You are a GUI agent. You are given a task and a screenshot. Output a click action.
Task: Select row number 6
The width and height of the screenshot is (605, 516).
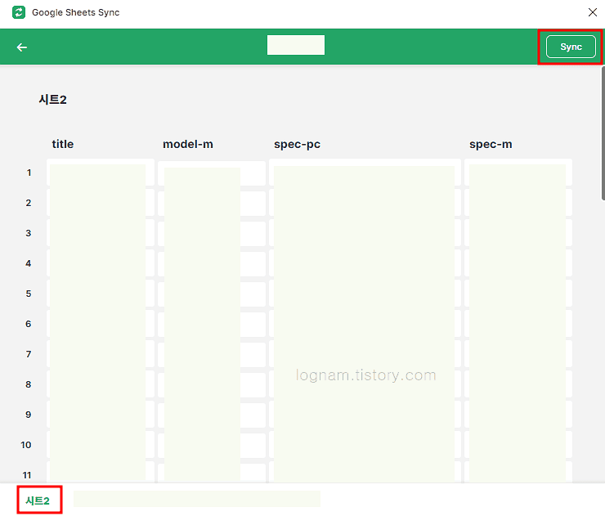(x=29, y=324)
